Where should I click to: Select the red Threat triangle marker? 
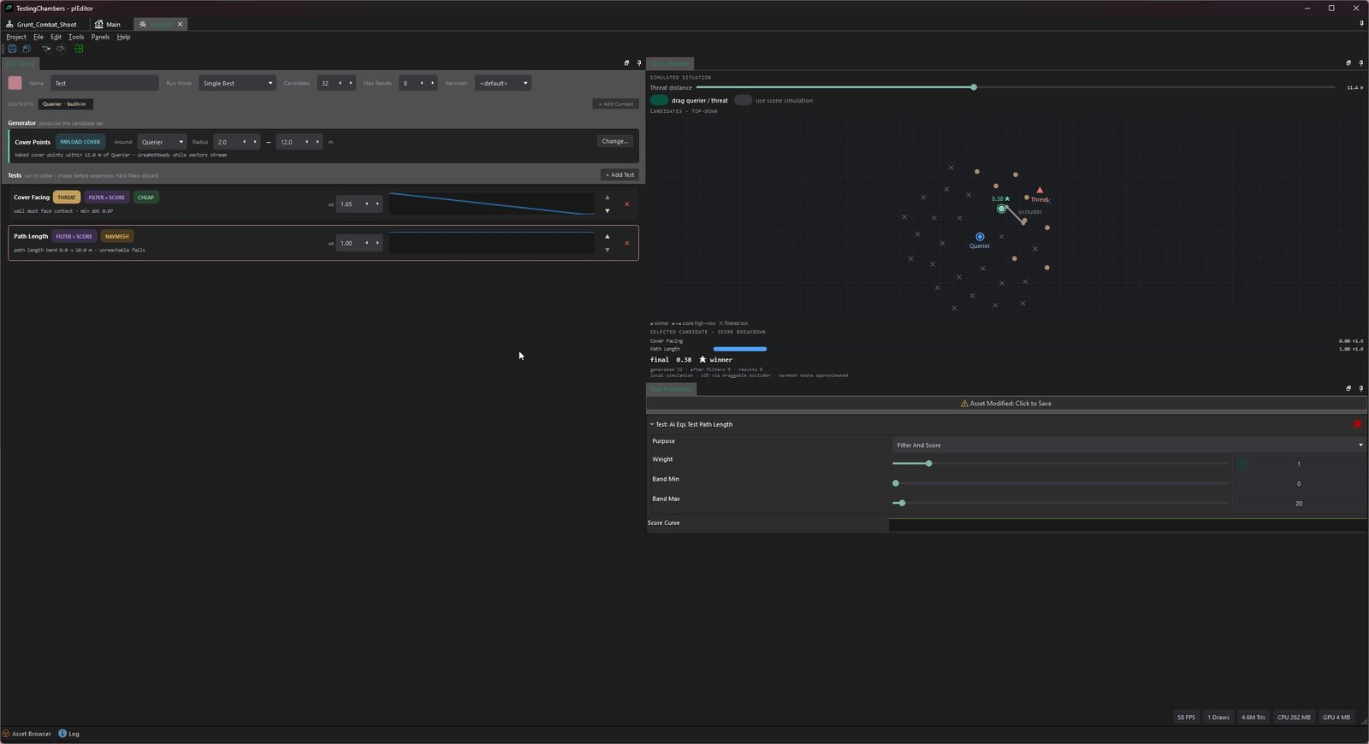tap(1040, 190)
